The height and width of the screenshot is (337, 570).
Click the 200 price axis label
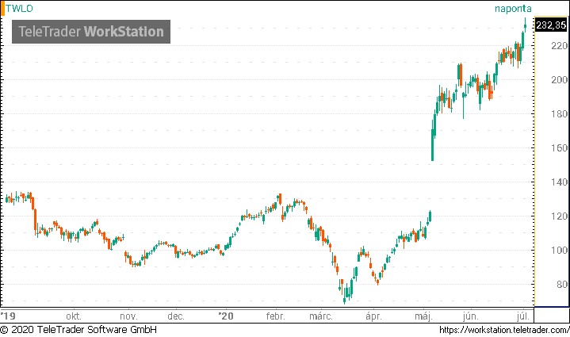559,79
